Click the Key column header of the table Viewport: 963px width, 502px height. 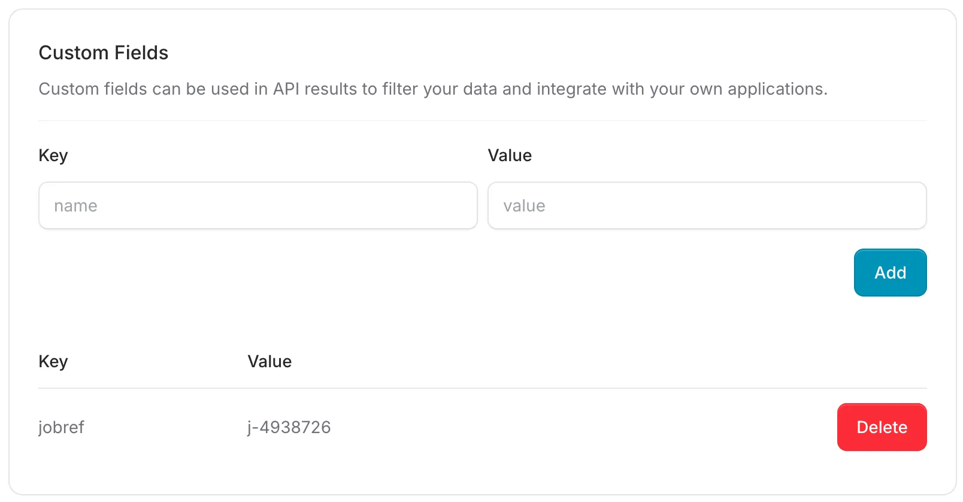click(x=53, y=361)
